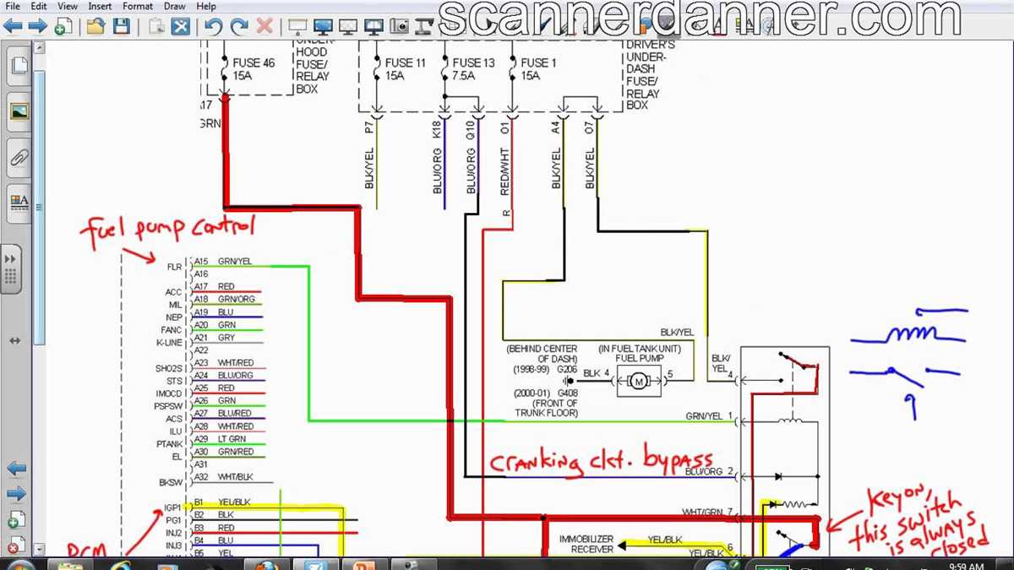Open the Gallery side tab

click(19, 111)
